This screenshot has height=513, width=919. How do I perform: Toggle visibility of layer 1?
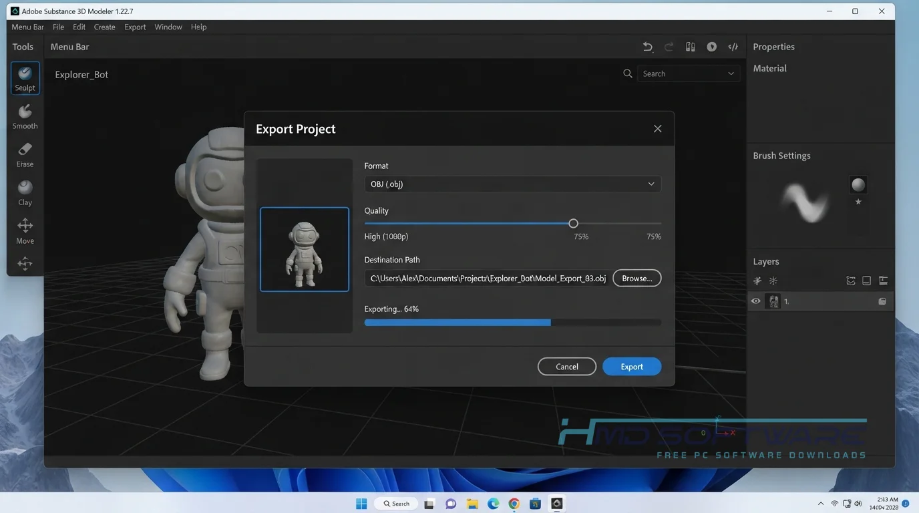756,301
